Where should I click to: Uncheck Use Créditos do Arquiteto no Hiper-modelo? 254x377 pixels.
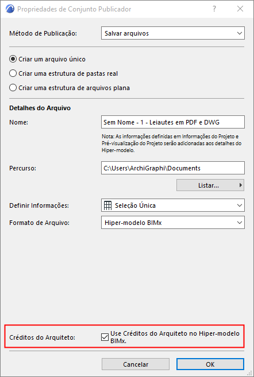[105, 337]
